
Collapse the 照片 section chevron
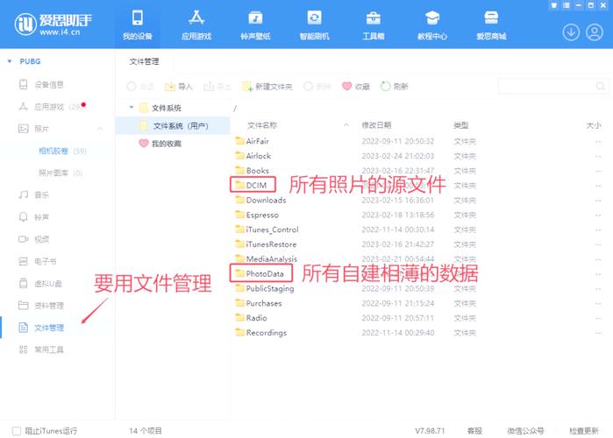point(100,129)
